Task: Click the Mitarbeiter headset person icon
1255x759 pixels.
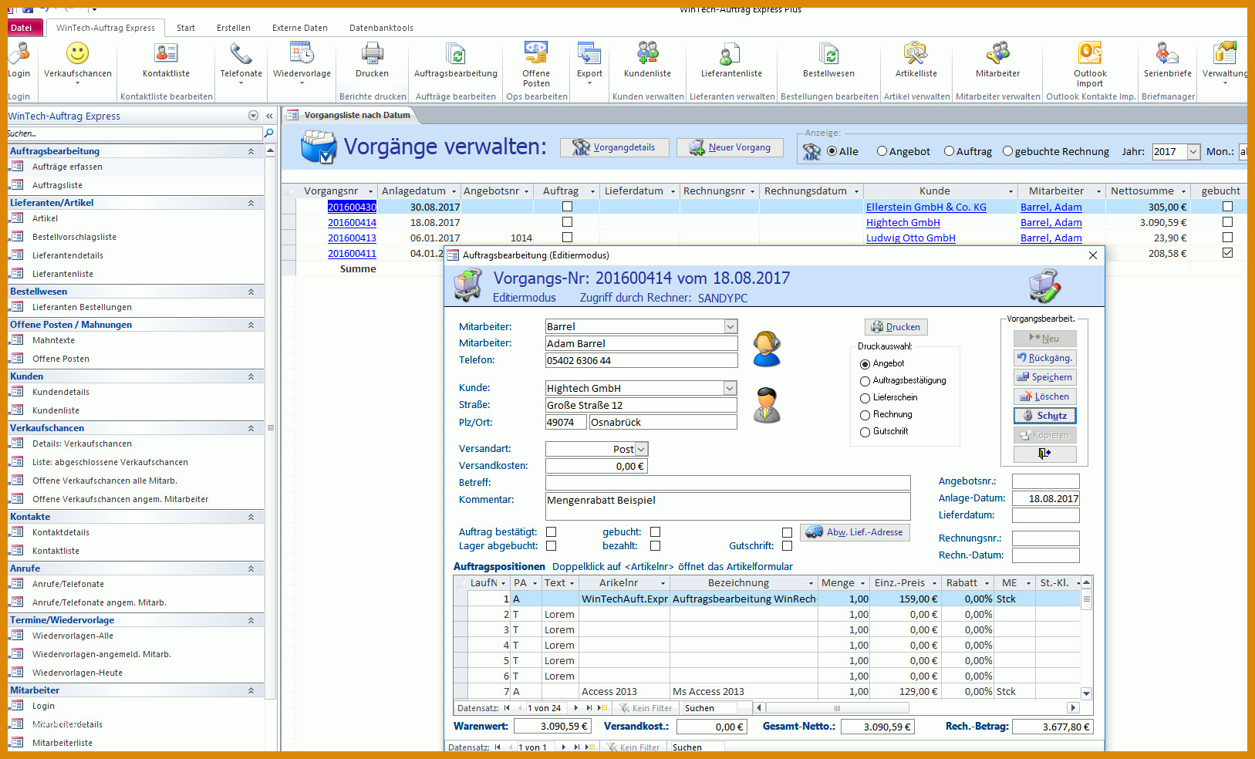Action: pos(767,349)
